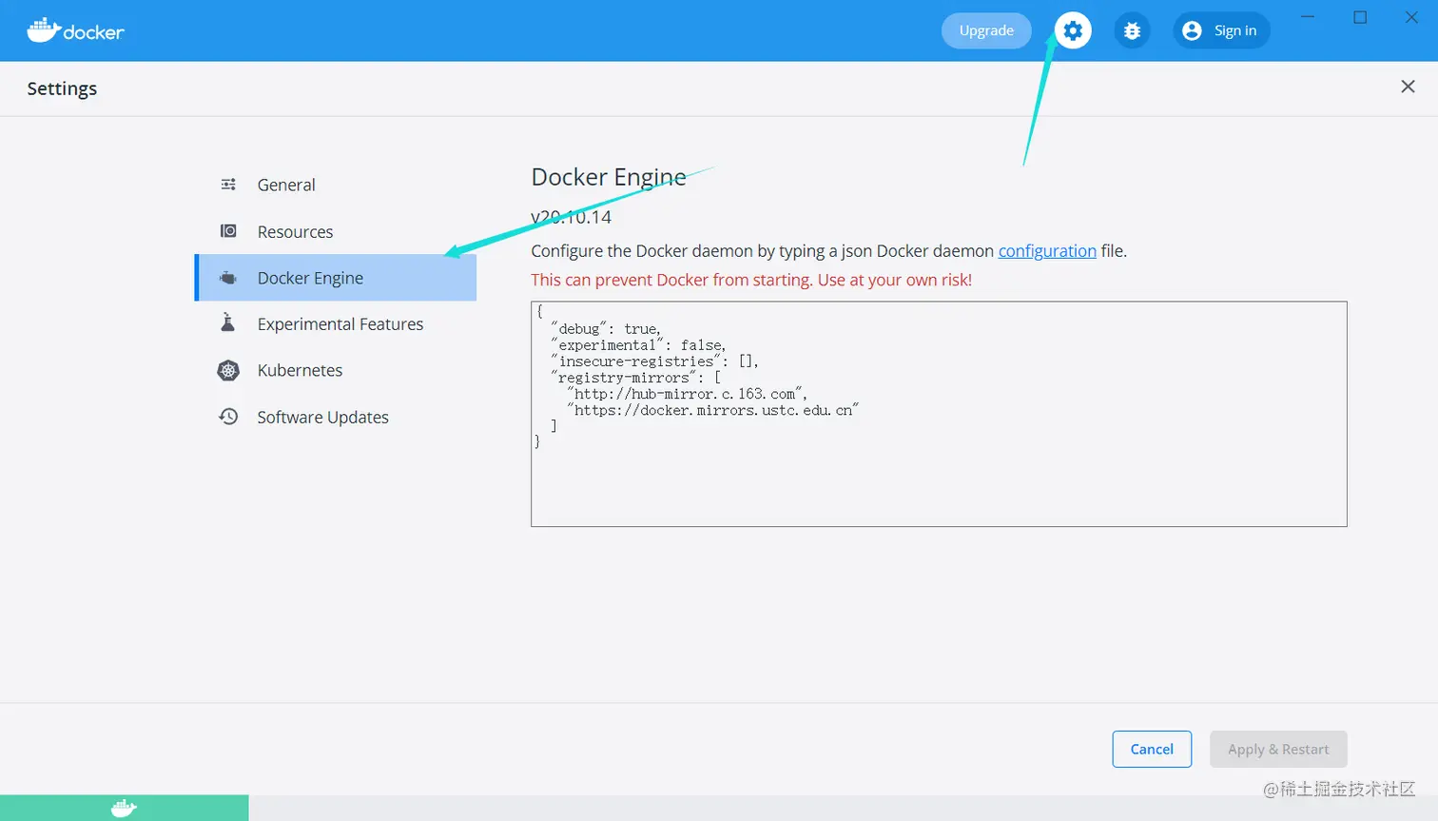The image size is (1438, 821).
Task: Click the "debug": true line
Action: 606,329
